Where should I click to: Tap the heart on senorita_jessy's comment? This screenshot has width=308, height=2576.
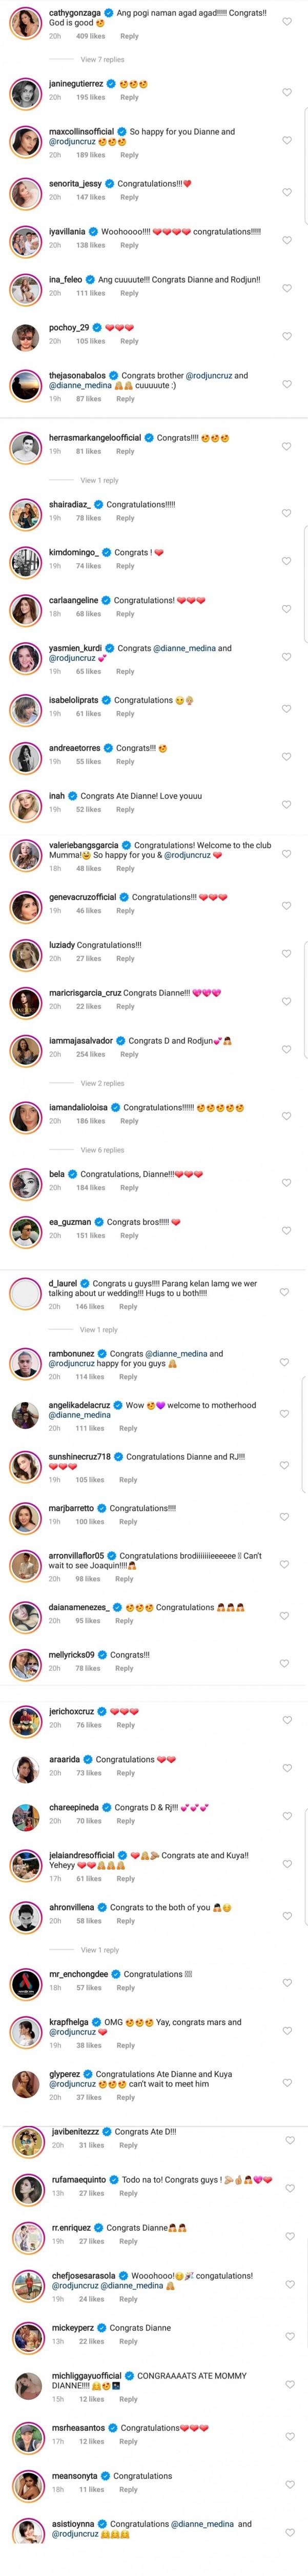286,192
